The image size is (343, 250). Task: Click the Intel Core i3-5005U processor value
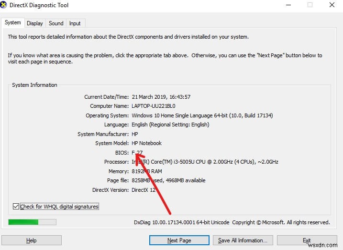pyautogui.click(x=205, y=162)
